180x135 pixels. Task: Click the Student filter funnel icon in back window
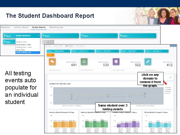pos(121,35)
